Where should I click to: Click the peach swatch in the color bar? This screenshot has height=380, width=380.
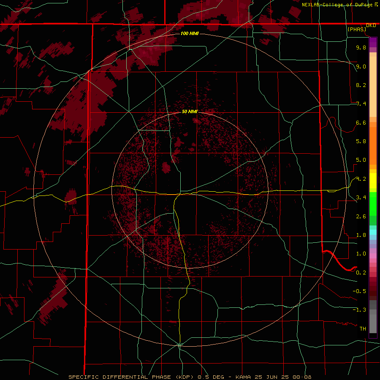373,87
